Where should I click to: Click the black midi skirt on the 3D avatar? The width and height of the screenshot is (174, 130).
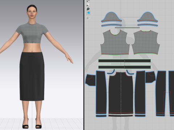[x=32, y=76]
